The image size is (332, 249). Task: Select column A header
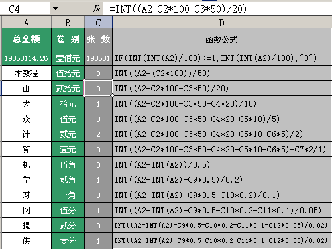[x=27, y=23]
